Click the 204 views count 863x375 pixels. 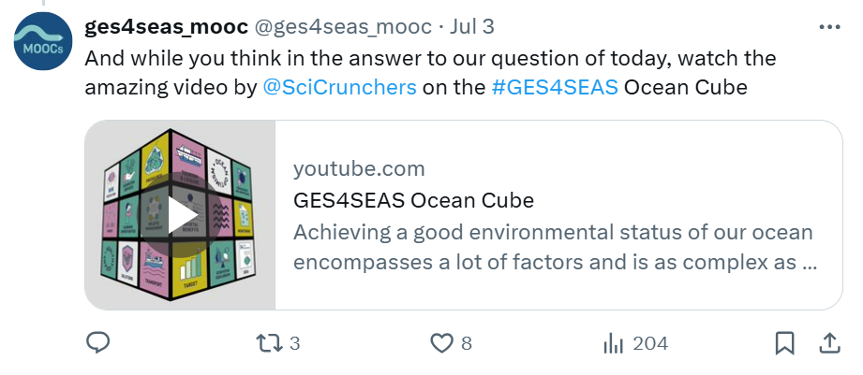tap(650, 343)
